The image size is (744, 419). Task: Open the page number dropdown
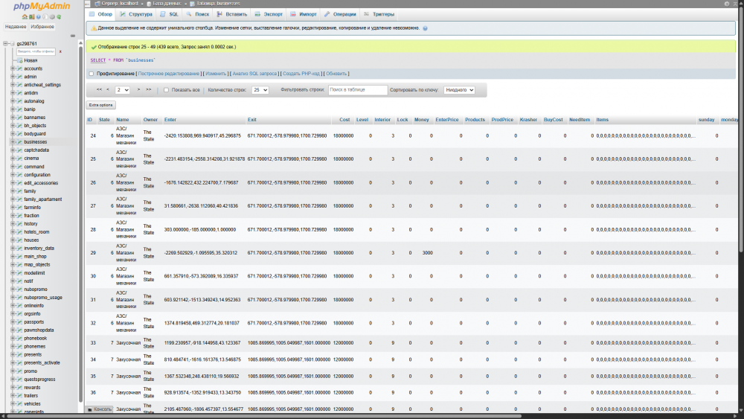coord(122,90)
